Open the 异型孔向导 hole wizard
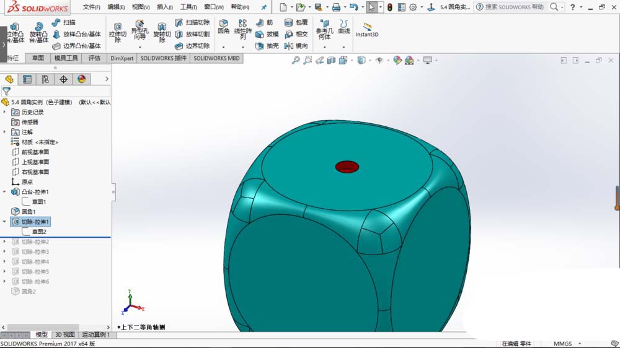This screenshot has height=348, width=620. [139, 30]
